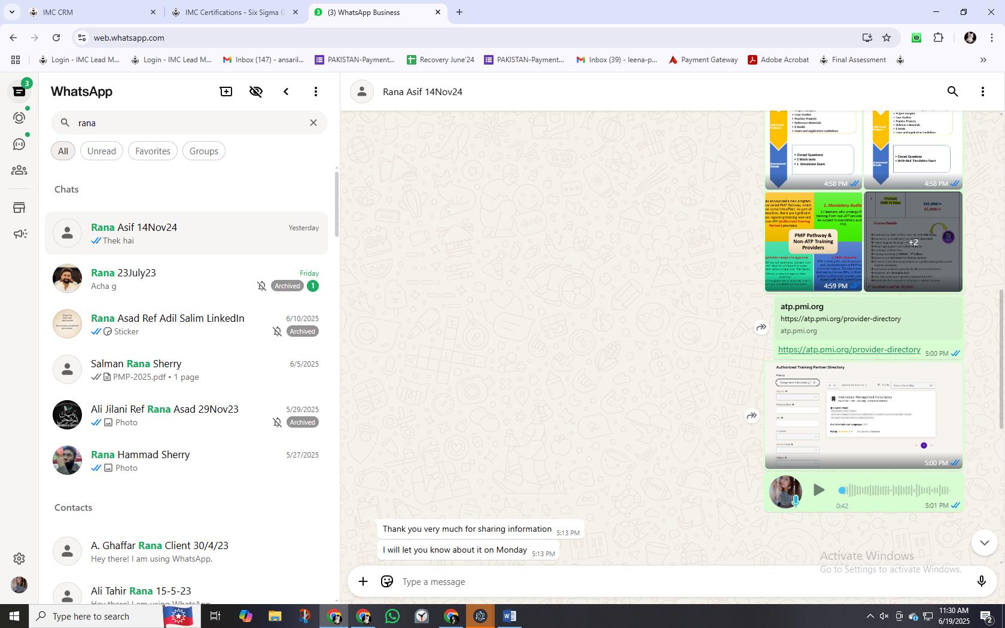Open the attach plus menu
This screenshot has height=628, width=1005.
tap(363, 581)
